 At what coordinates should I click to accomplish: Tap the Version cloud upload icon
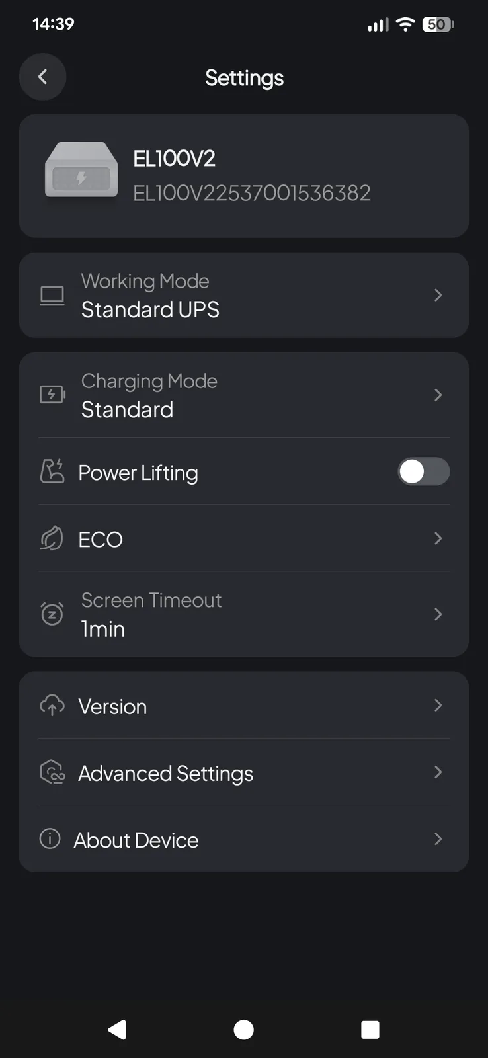click(52, 706)
